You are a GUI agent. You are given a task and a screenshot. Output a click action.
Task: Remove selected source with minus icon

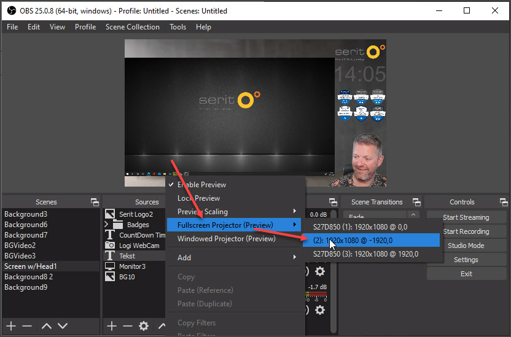tap(127, 325)
